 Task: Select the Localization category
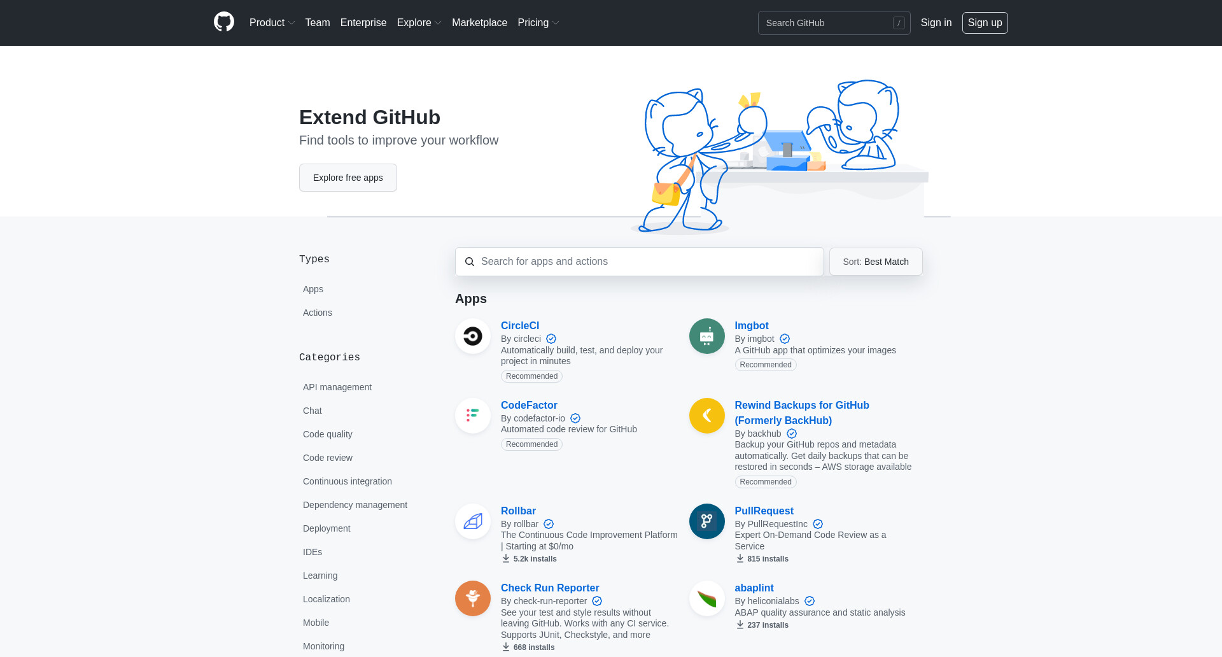pos(327,599)
